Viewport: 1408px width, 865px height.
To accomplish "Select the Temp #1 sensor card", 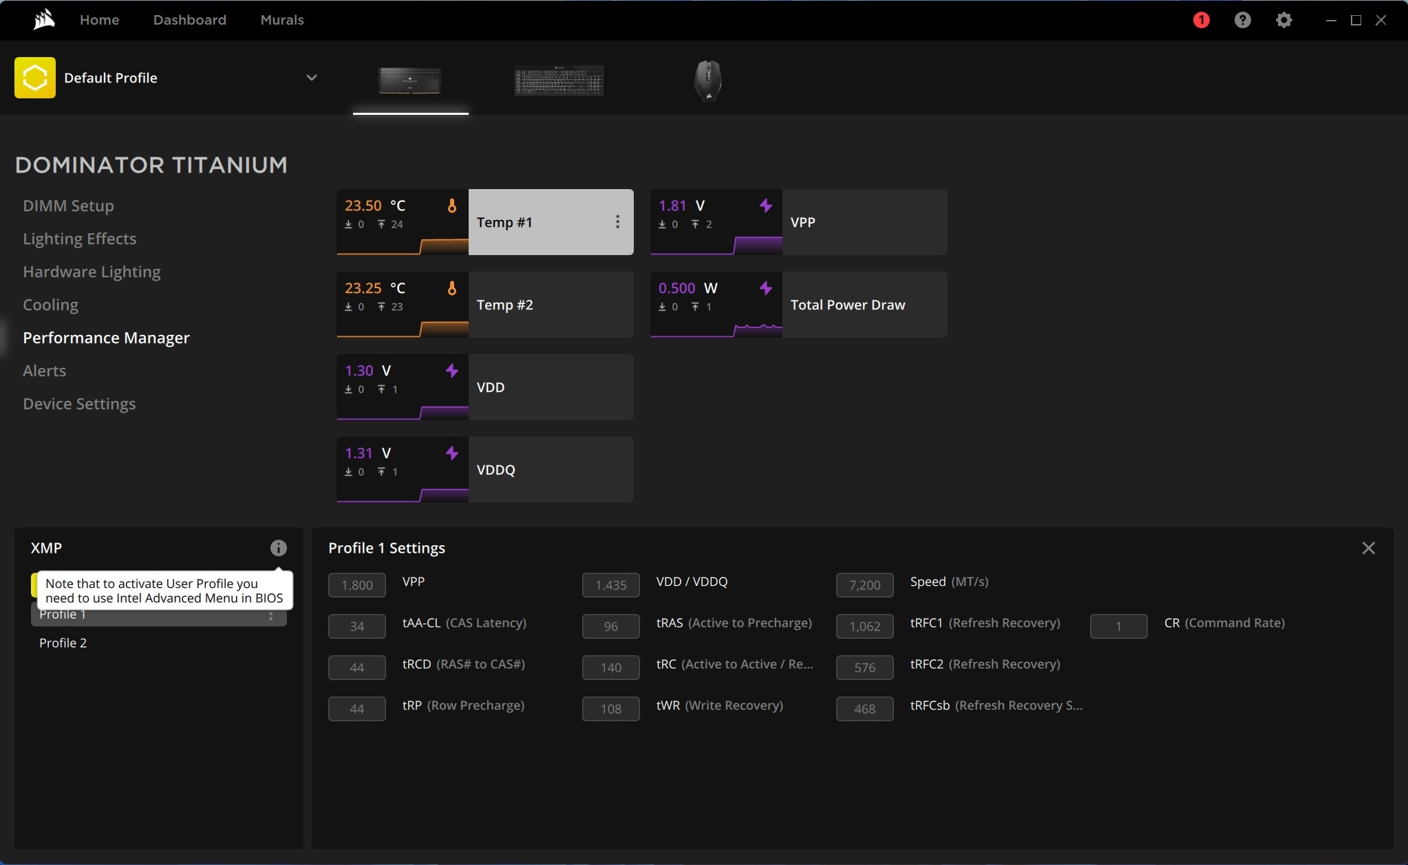I will (x=485, y=222).
